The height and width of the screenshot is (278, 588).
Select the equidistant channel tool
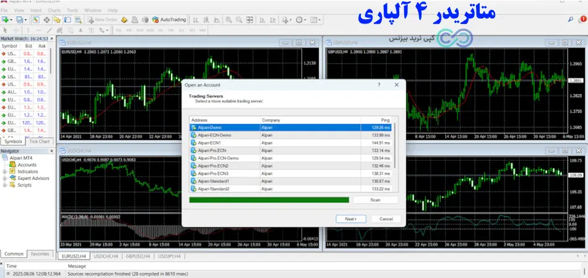coord(59,30)
